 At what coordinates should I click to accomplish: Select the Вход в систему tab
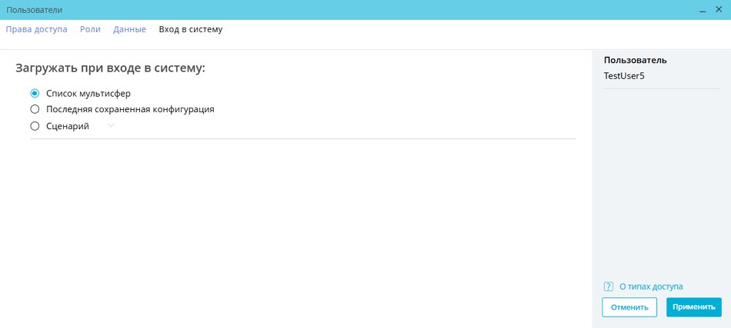click(x=190, y=29)
